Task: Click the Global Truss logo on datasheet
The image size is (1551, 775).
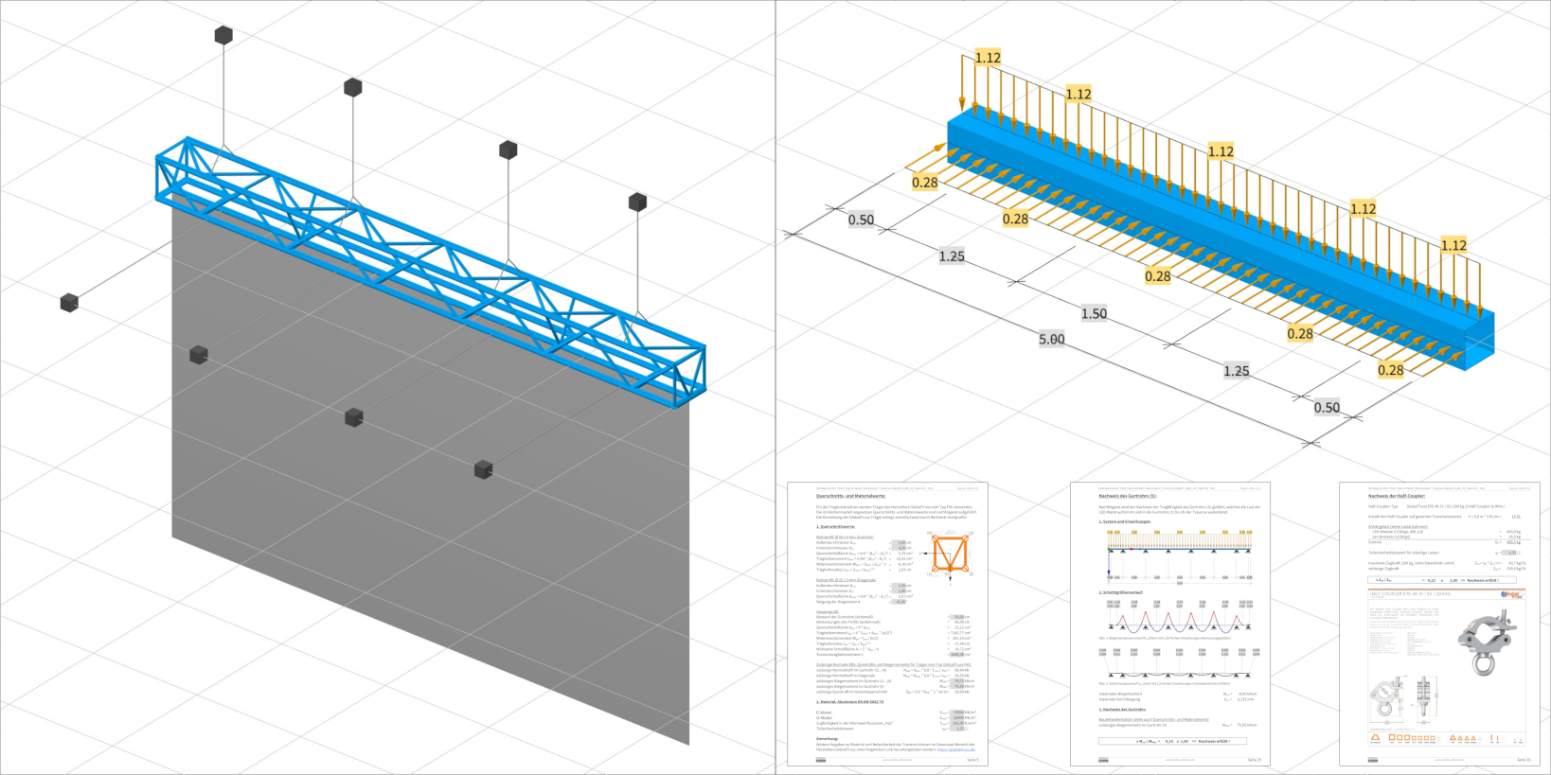Action: [x=1510, y=595]
